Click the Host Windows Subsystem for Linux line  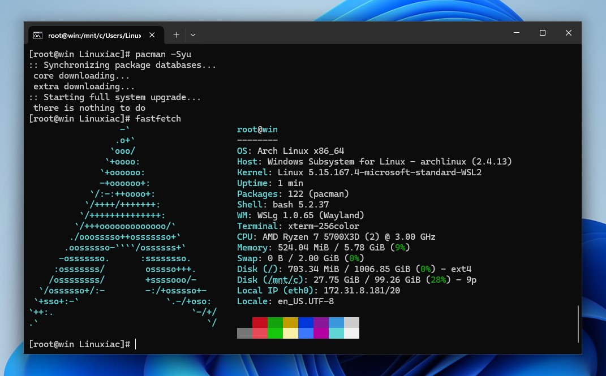375,162
